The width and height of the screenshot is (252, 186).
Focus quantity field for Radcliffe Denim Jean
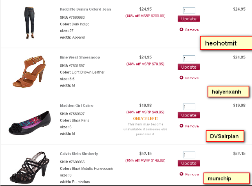point(189,11)
